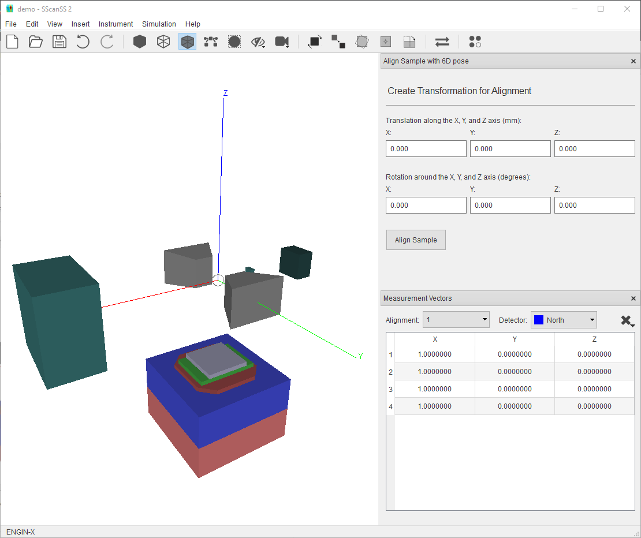The width and height of the screenshot is (641, 538).
Task: Open the Insert menu
Action: (80, 24)
